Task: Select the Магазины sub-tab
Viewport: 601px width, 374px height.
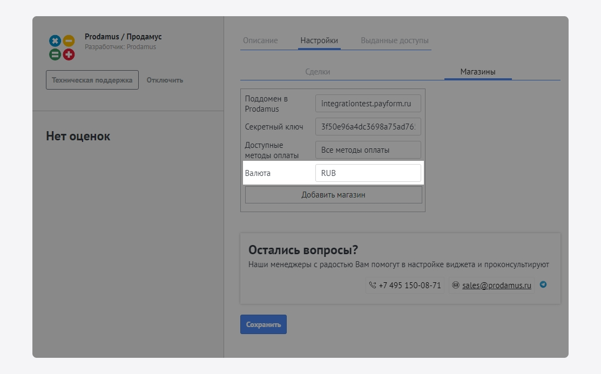Action: click(x=478, y=72)
